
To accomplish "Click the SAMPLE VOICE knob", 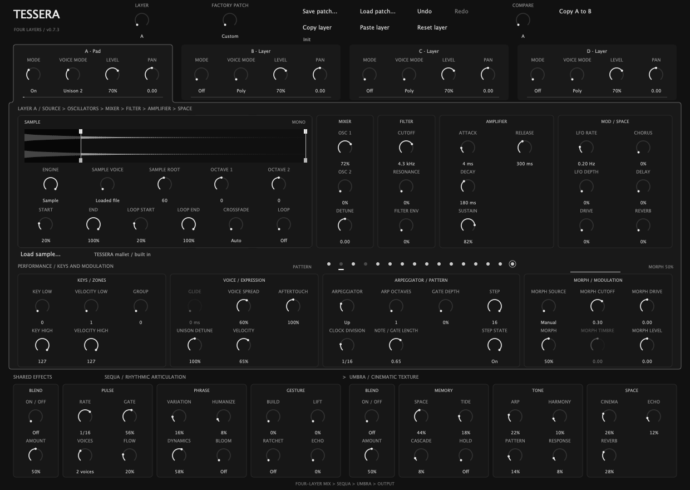I will (107, 184).
